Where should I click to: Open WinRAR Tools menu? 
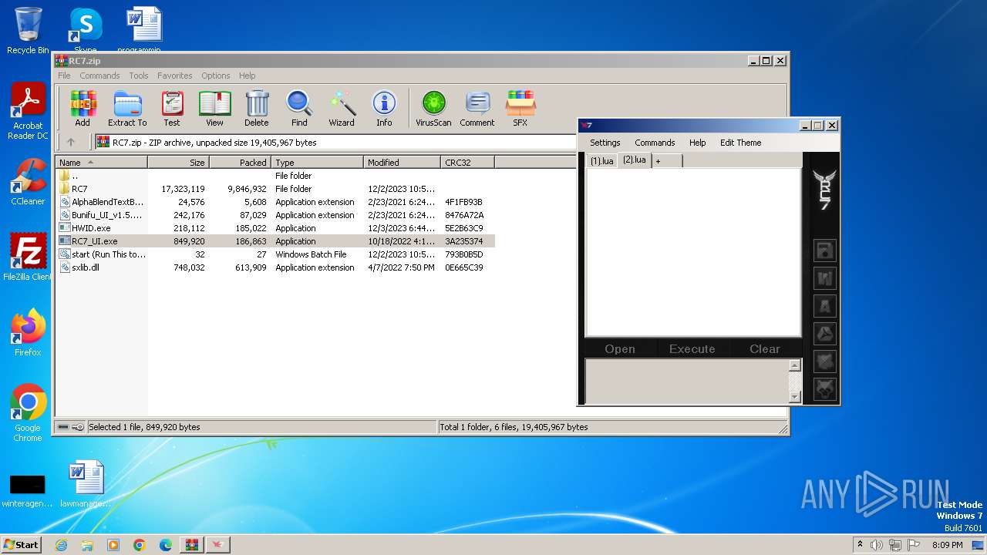139,76
